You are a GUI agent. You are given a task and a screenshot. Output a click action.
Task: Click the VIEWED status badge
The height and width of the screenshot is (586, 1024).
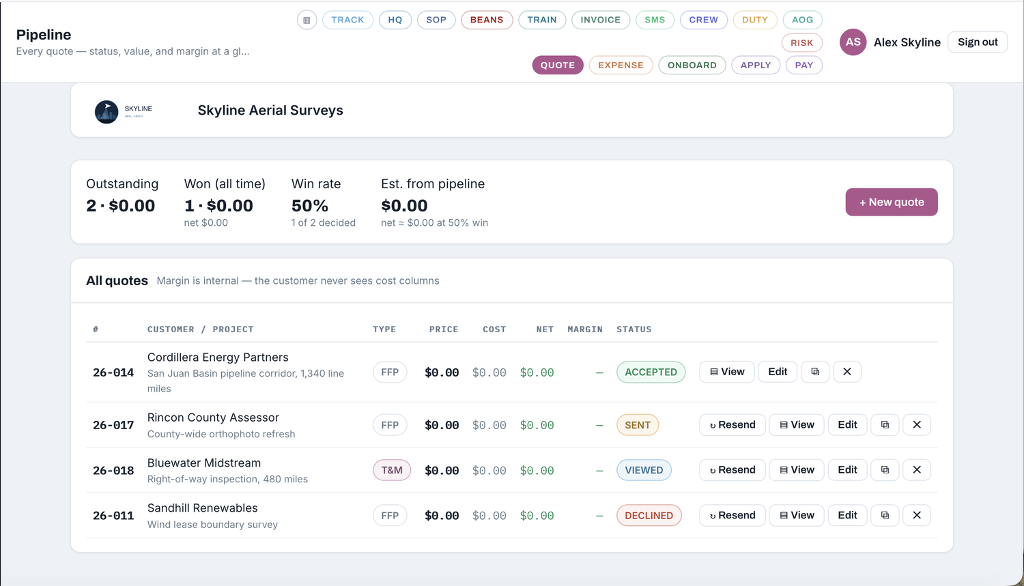[x=644, y=471]
